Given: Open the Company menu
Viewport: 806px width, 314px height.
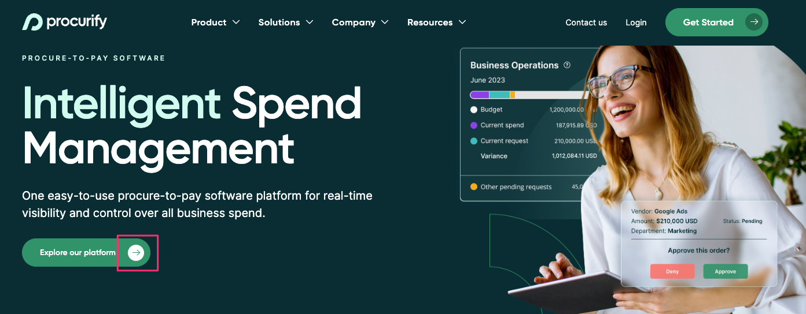Looking at the screenshot, I should click(360, 23).
